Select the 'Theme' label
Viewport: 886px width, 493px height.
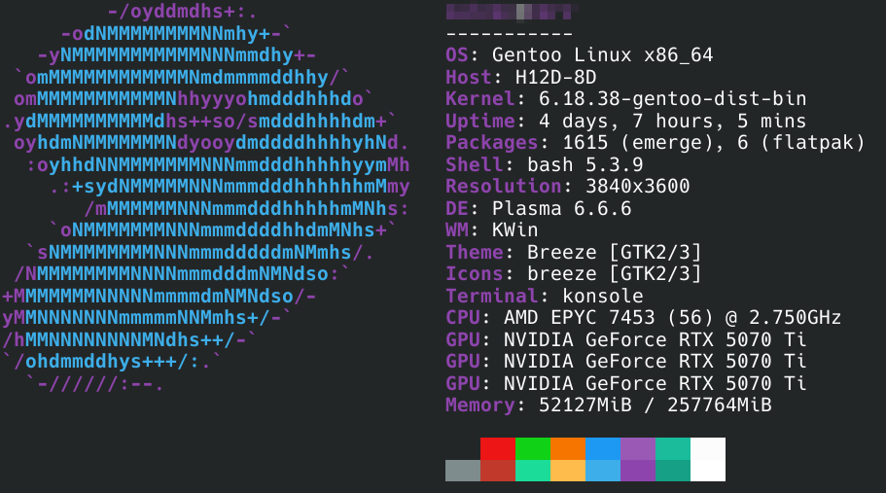[x=474, y=253]
